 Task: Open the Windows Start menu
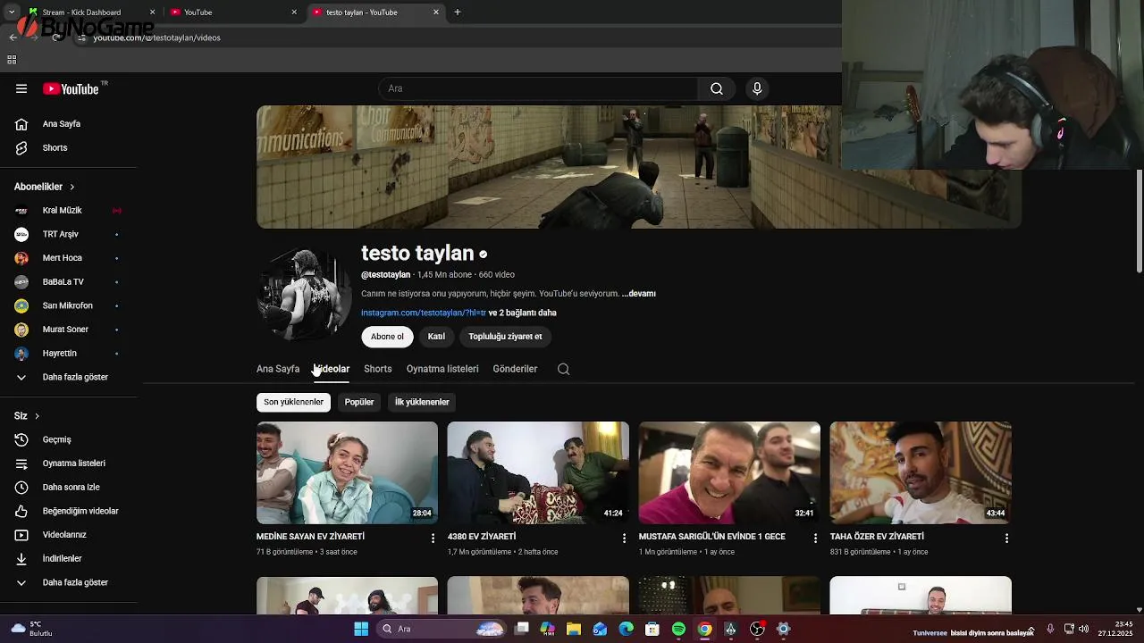(361, 629)
